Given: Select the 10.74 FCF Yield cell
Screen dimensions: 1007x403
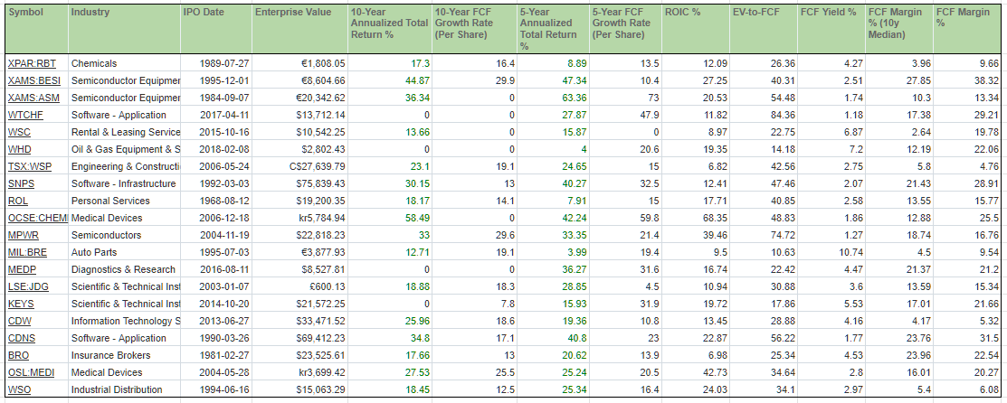Looking at the screenshot, I should [833, 253].
